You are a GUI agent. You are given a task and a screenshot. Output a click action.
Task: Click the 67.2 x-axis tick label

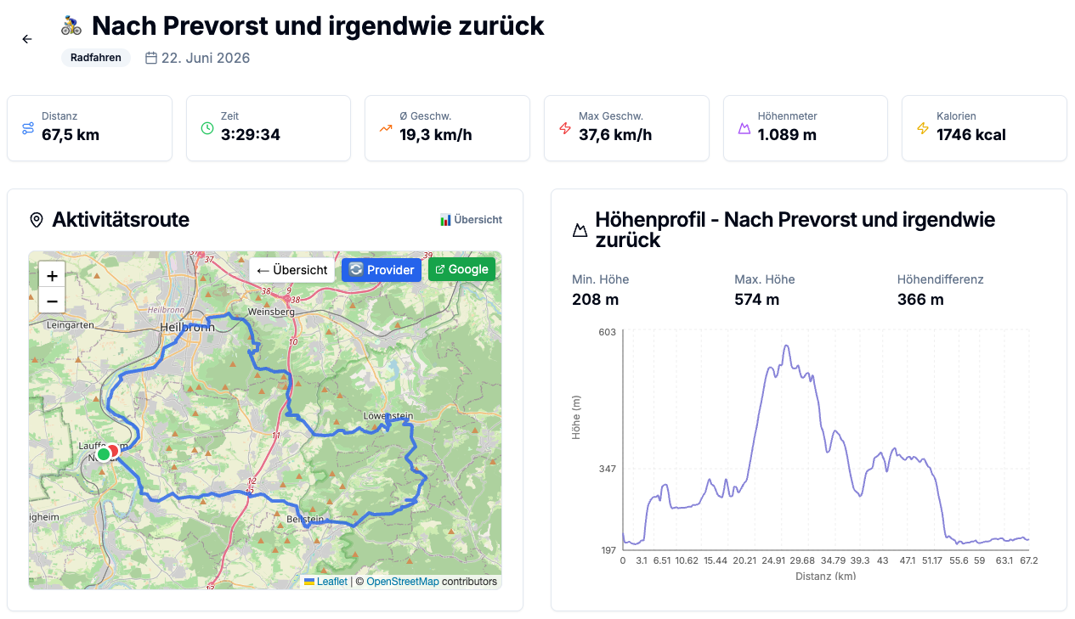[1028, 560]
